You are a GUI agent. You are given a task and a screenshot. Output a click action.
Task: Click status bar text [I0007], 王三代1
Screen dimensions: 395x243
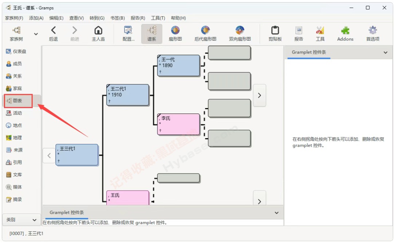pos(27,234)
